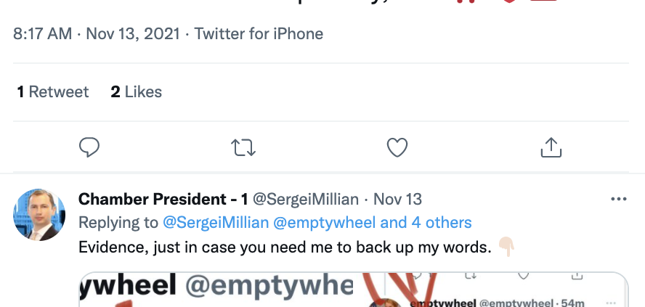The width and height of the screenshot is (645, 307).
Task: Expand the "and 4 others" recipients link
Action: point(426,222)
